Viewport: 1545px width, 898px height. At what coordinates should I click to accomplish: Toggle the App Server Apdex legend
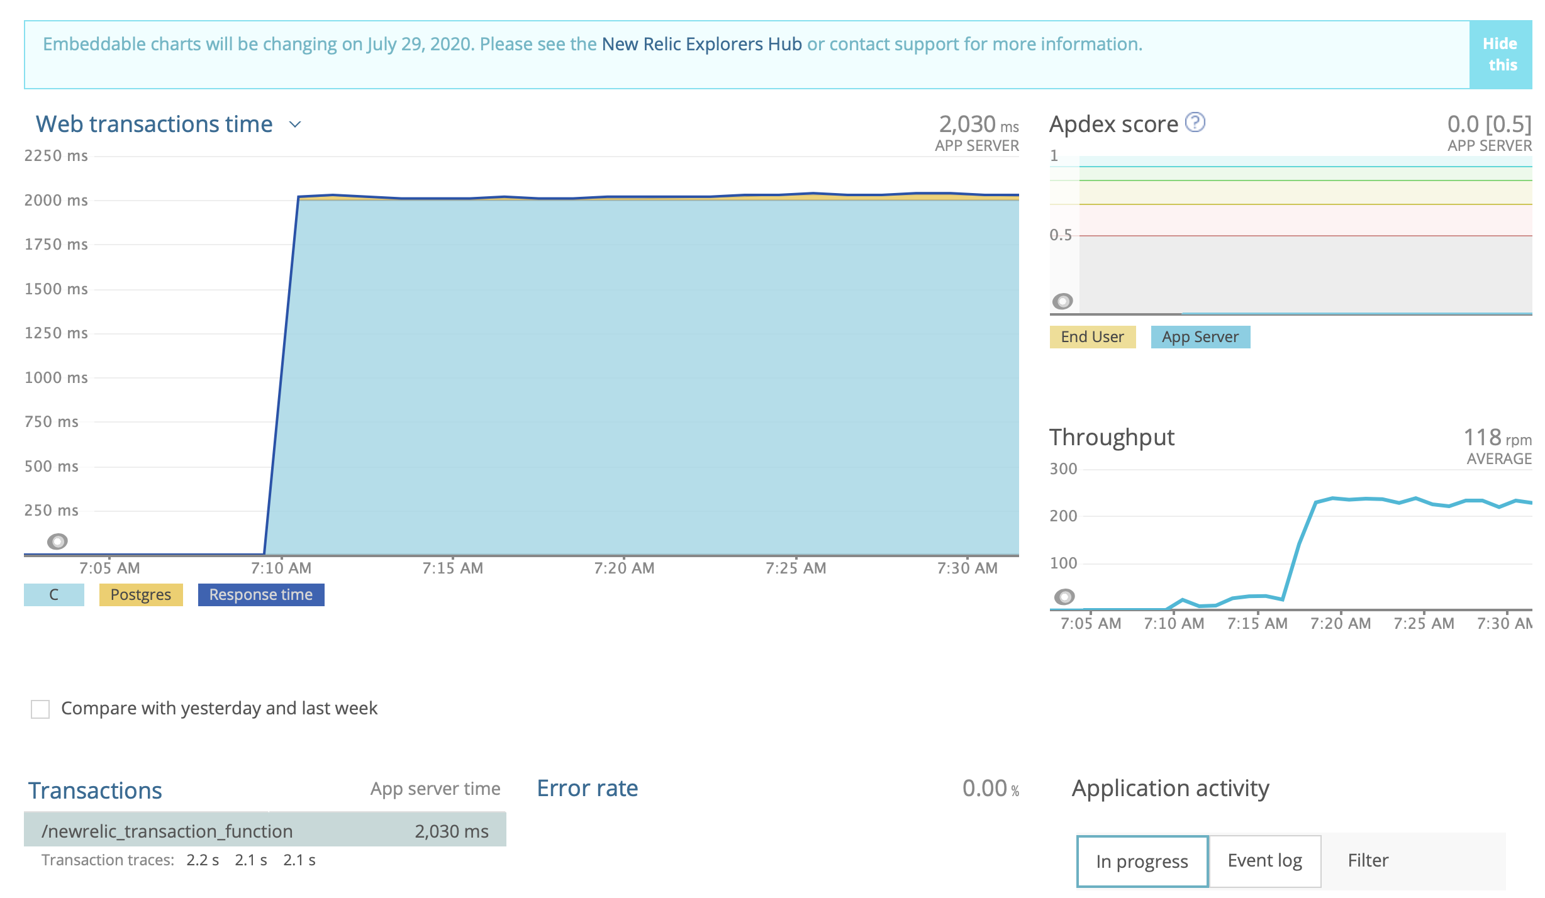pos(1200,337)
